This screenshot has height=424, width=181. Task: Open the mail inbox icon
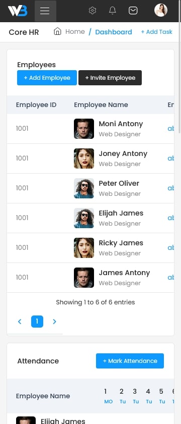coord(133,11)
